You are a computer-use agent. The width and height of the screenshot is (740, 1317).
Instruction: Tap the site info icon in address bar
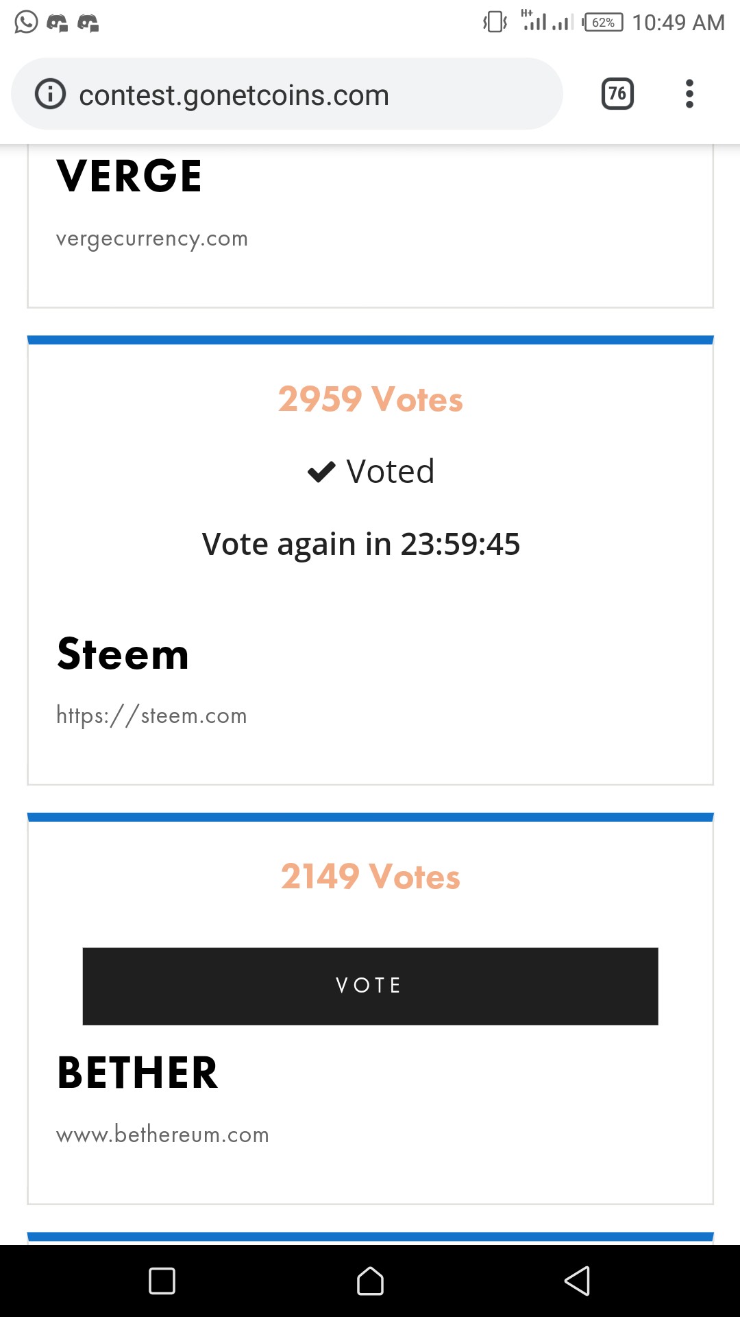pos(50,94)
